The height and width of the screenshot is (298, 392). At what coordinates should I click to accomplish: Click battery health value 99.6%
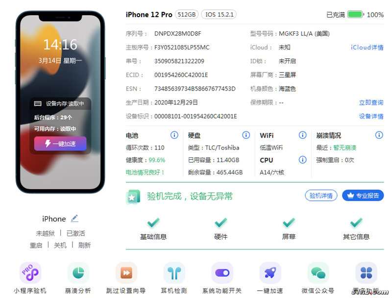click(157, 160)
